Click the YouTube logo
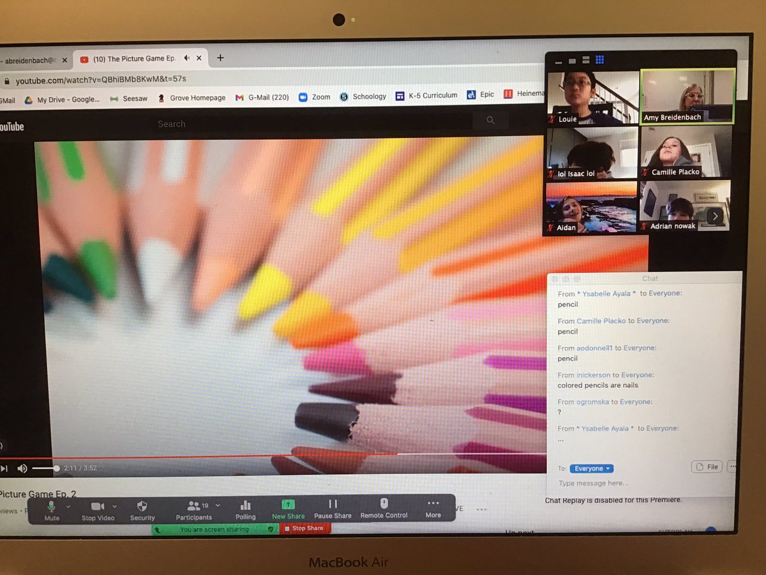Viewport: 766px width, 575px height. coord(11,126)
